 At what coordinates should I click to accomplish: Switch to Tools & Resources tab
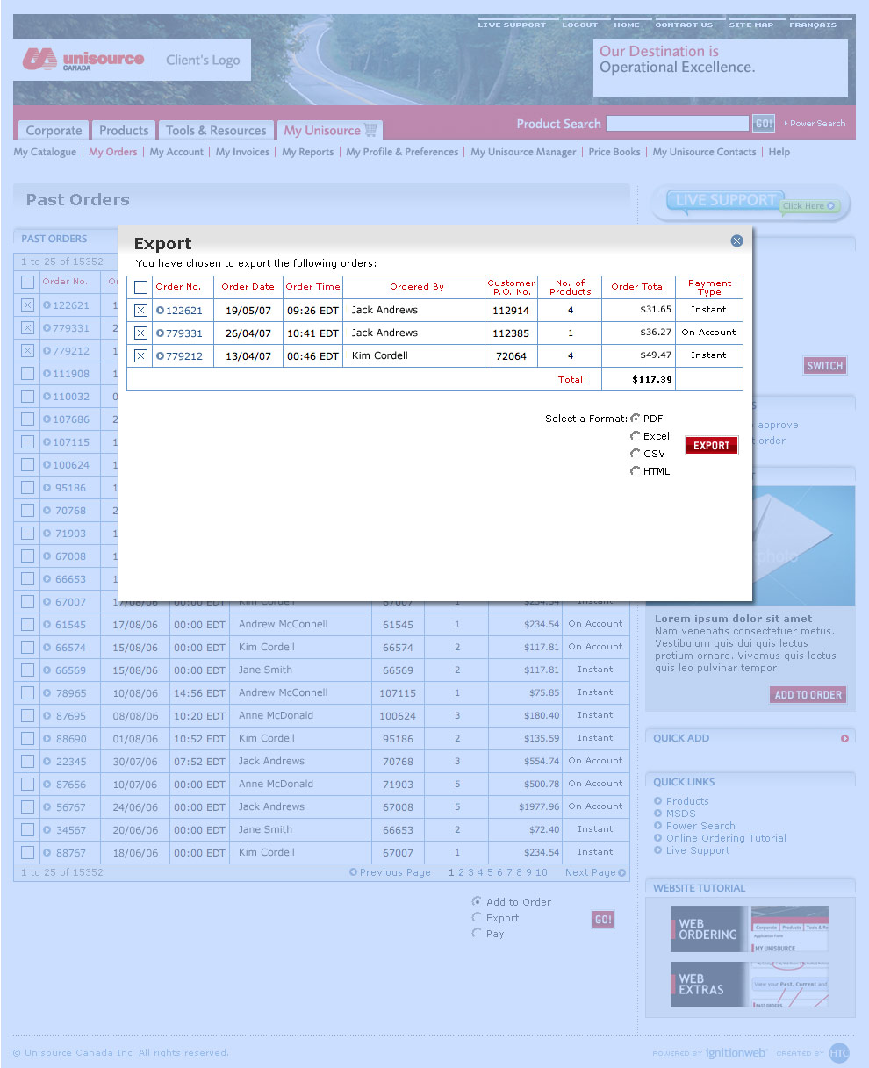pyautogui.click(x=216, y=131)
